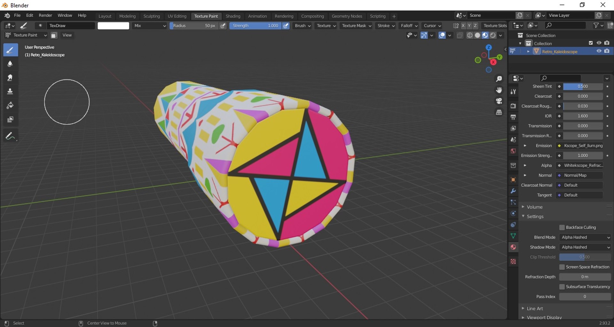Open the World properties tab icon
This screenshot has height=327, width=614.
click(513, 151)
